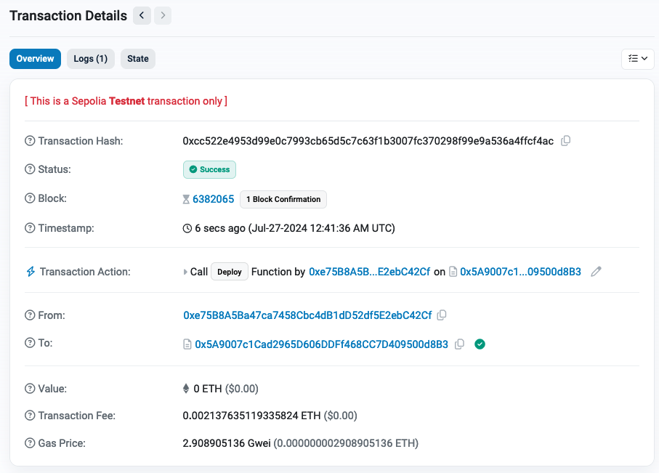Go to previous transaction arrow
The width and height of the screenshot is (659, 473).
click(142, 15)
